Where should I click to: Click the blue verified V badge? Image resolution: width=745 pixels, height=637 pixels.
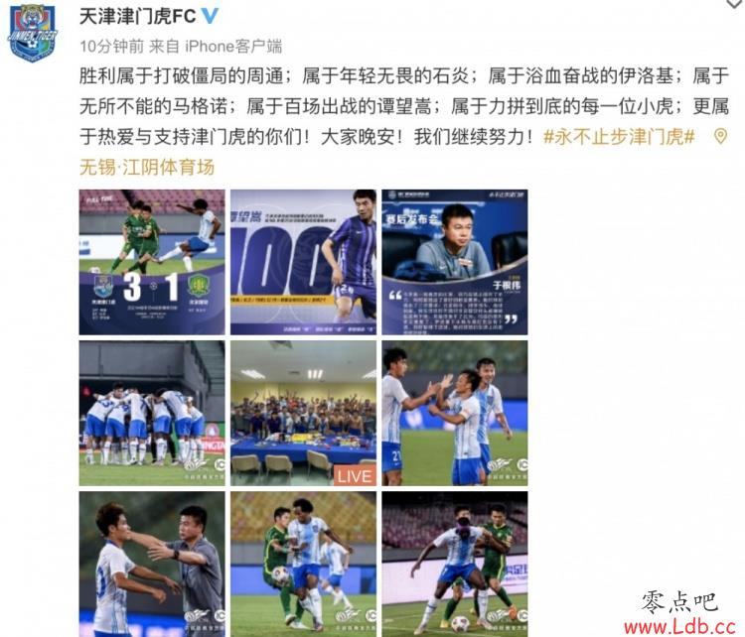point(210,16)
